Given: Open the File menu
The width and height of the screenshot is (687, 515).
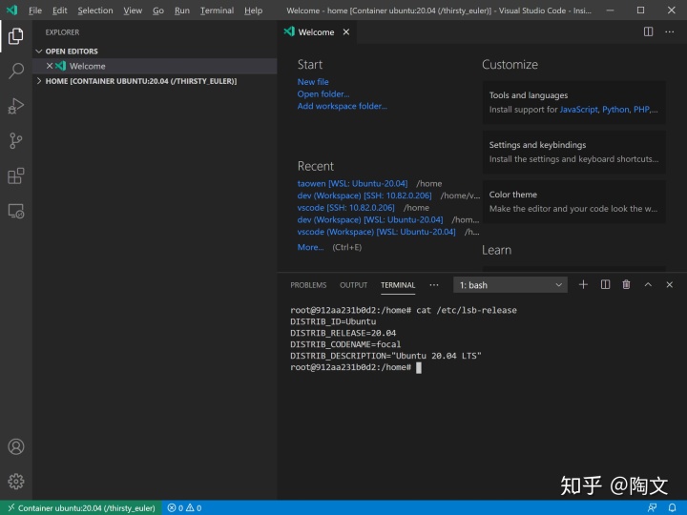Looking at the screenshot, I should coord(35,10).
